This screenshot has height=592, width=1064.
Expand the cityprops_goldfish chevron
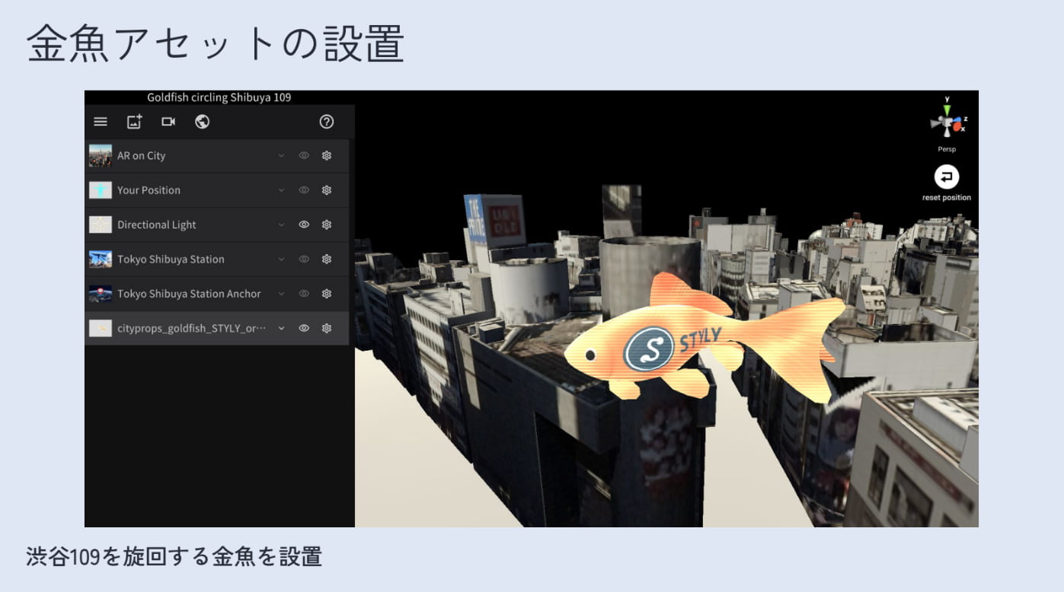tap(281, 328)
